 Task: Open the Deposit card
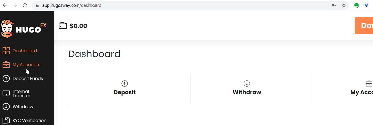click(x=124, y=88)
